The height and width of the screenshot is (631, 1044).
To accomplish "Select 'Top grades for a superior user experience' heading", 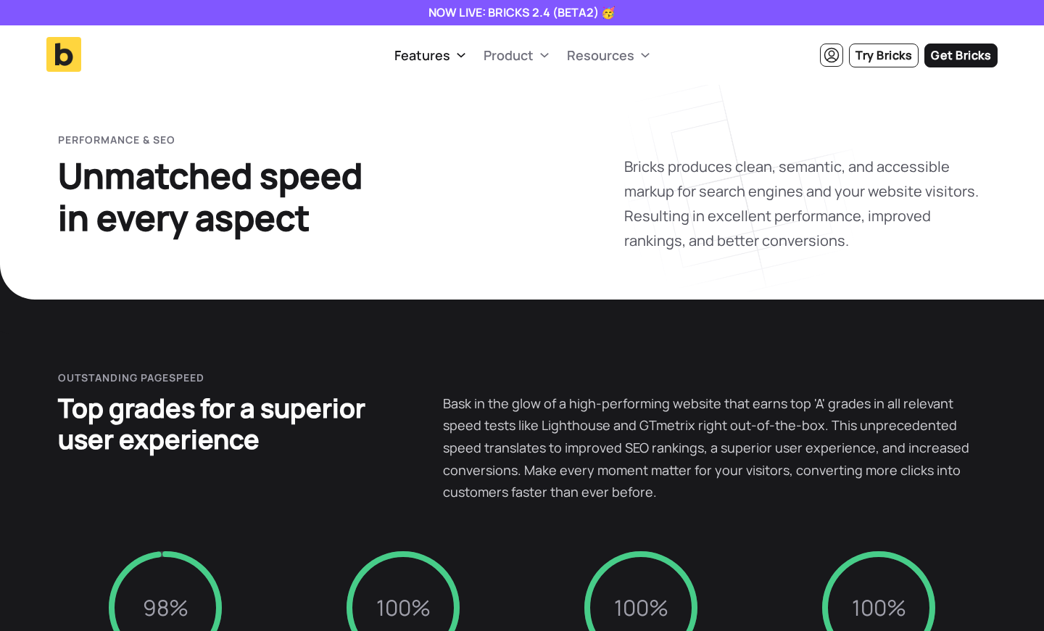I will pos(212,424).
